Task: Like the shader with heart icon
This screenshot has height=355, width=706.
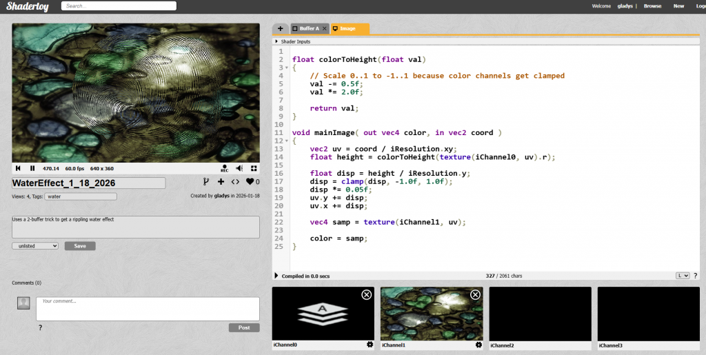Action: click(x=250, y=182)
